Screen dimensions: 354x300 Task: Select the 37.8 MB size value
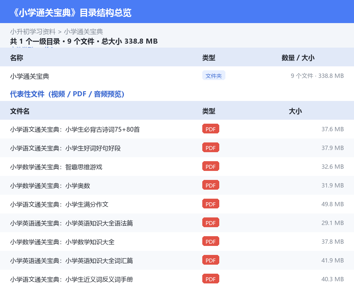pyautogui.click(x=333, y=241)
